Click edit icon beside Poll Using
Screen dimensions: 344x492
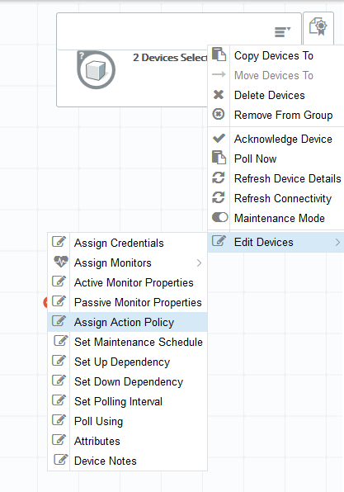point(59,419)
